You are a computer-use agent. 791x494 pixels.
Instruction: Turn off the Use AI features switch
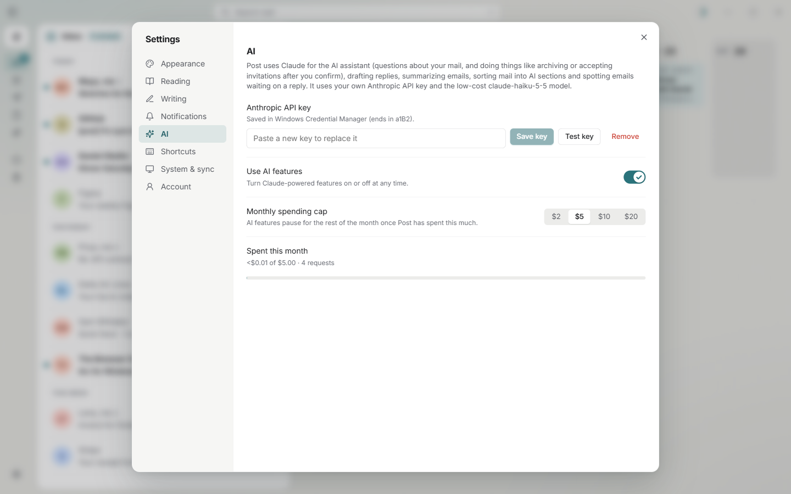(x=634, y=177)
